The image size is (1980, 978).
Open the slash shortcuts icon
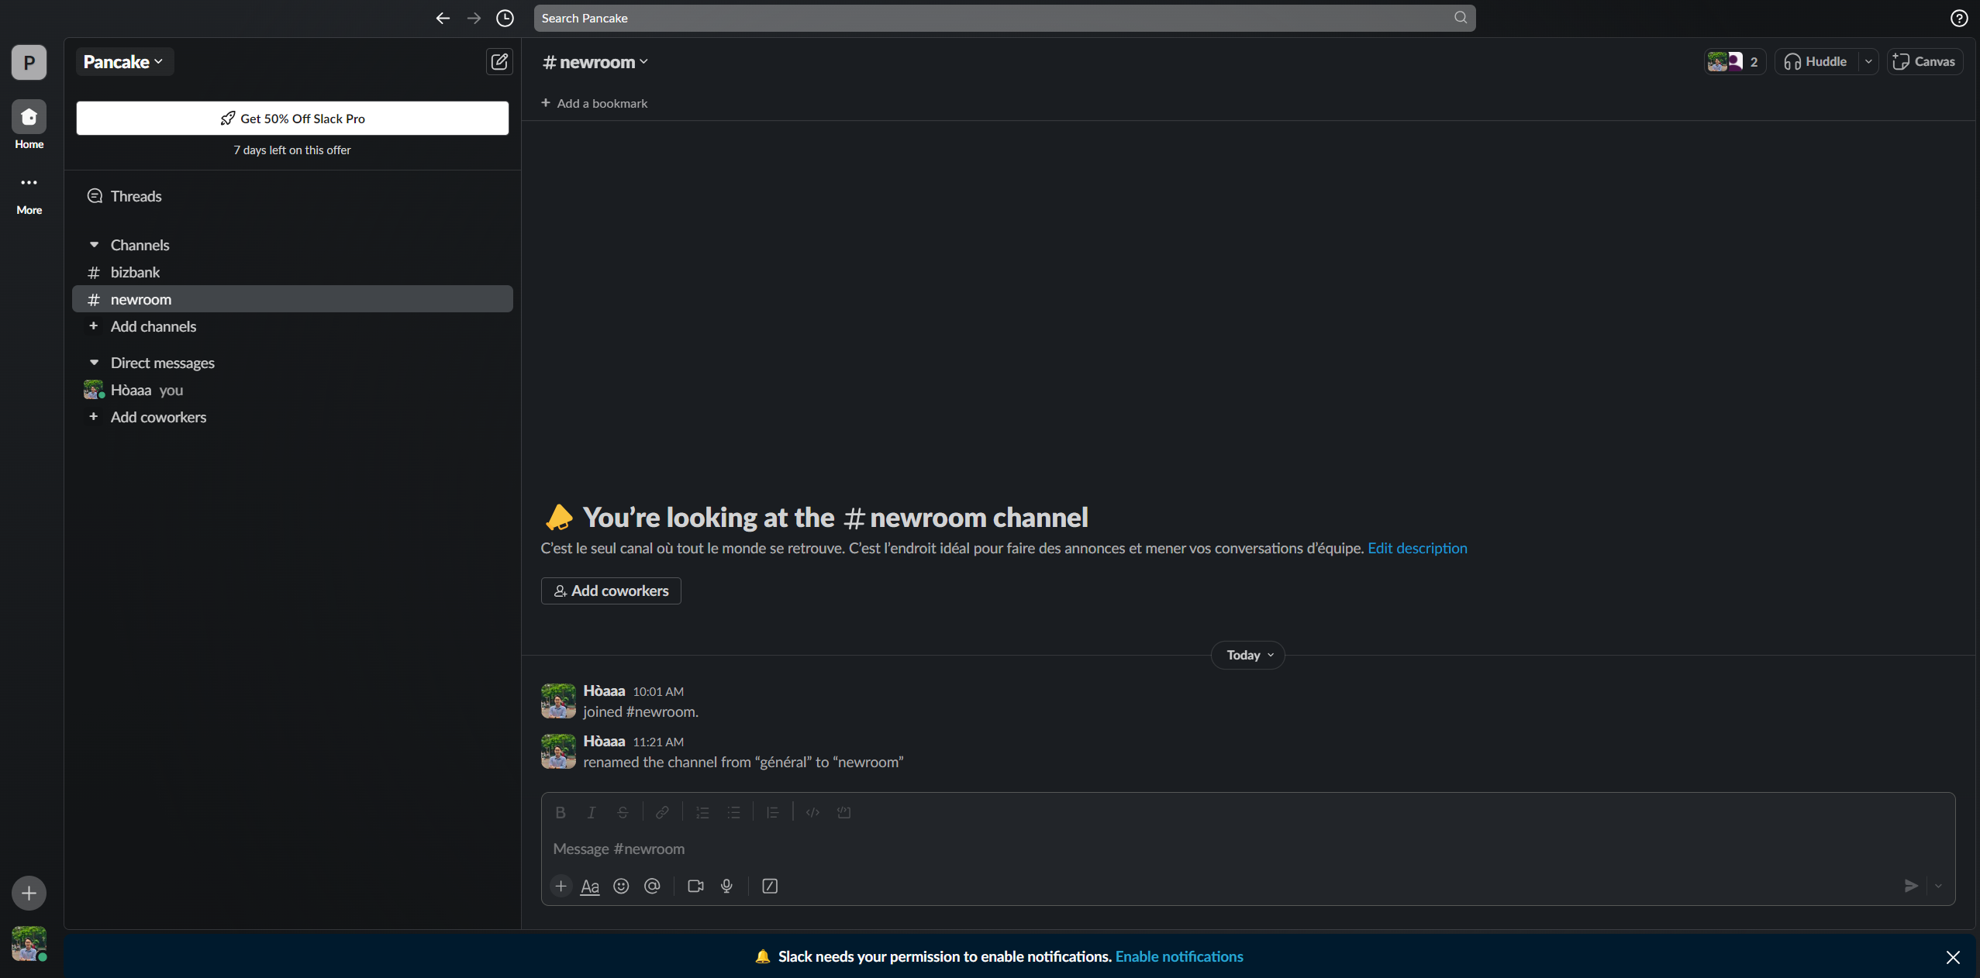[770, 886]
